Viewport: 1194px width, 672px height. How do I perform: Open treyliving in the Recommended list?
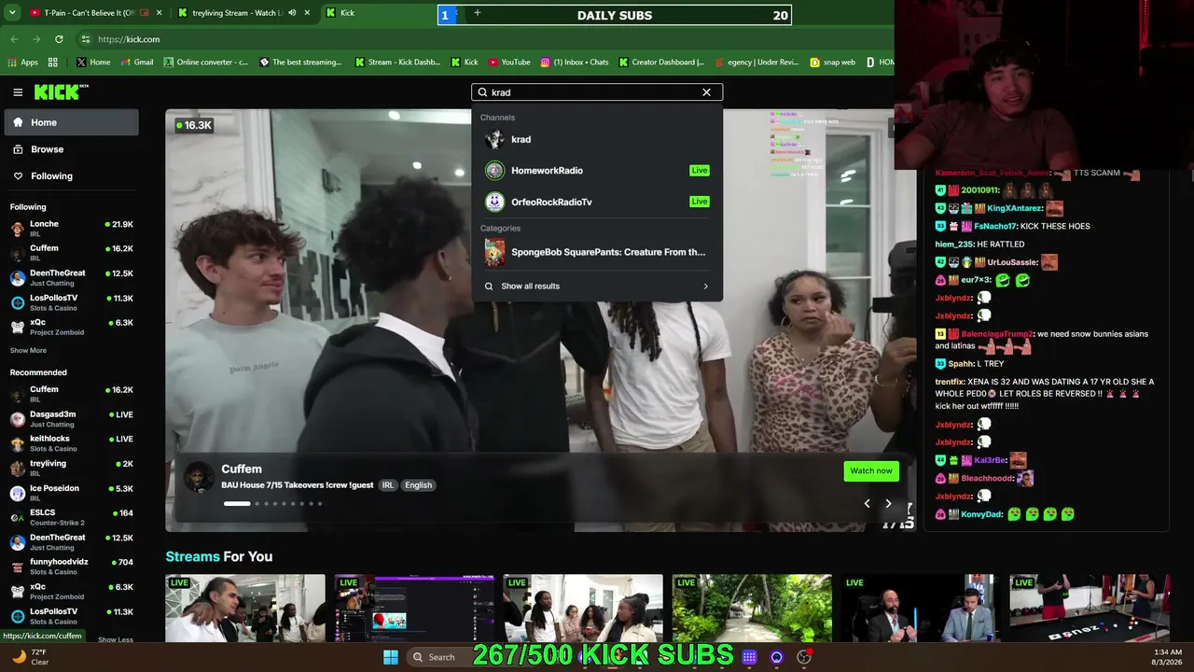[x=71, y=468]
